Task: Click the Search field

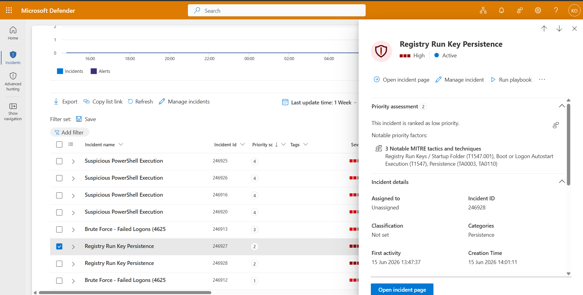Action: coord(277,11)
